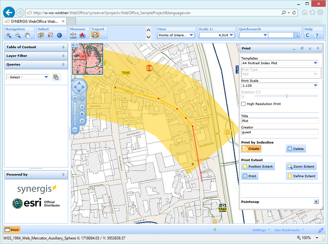Activate the Identify info tool
The width and height of the screenshot is (328, 244).
coord(60,35)
